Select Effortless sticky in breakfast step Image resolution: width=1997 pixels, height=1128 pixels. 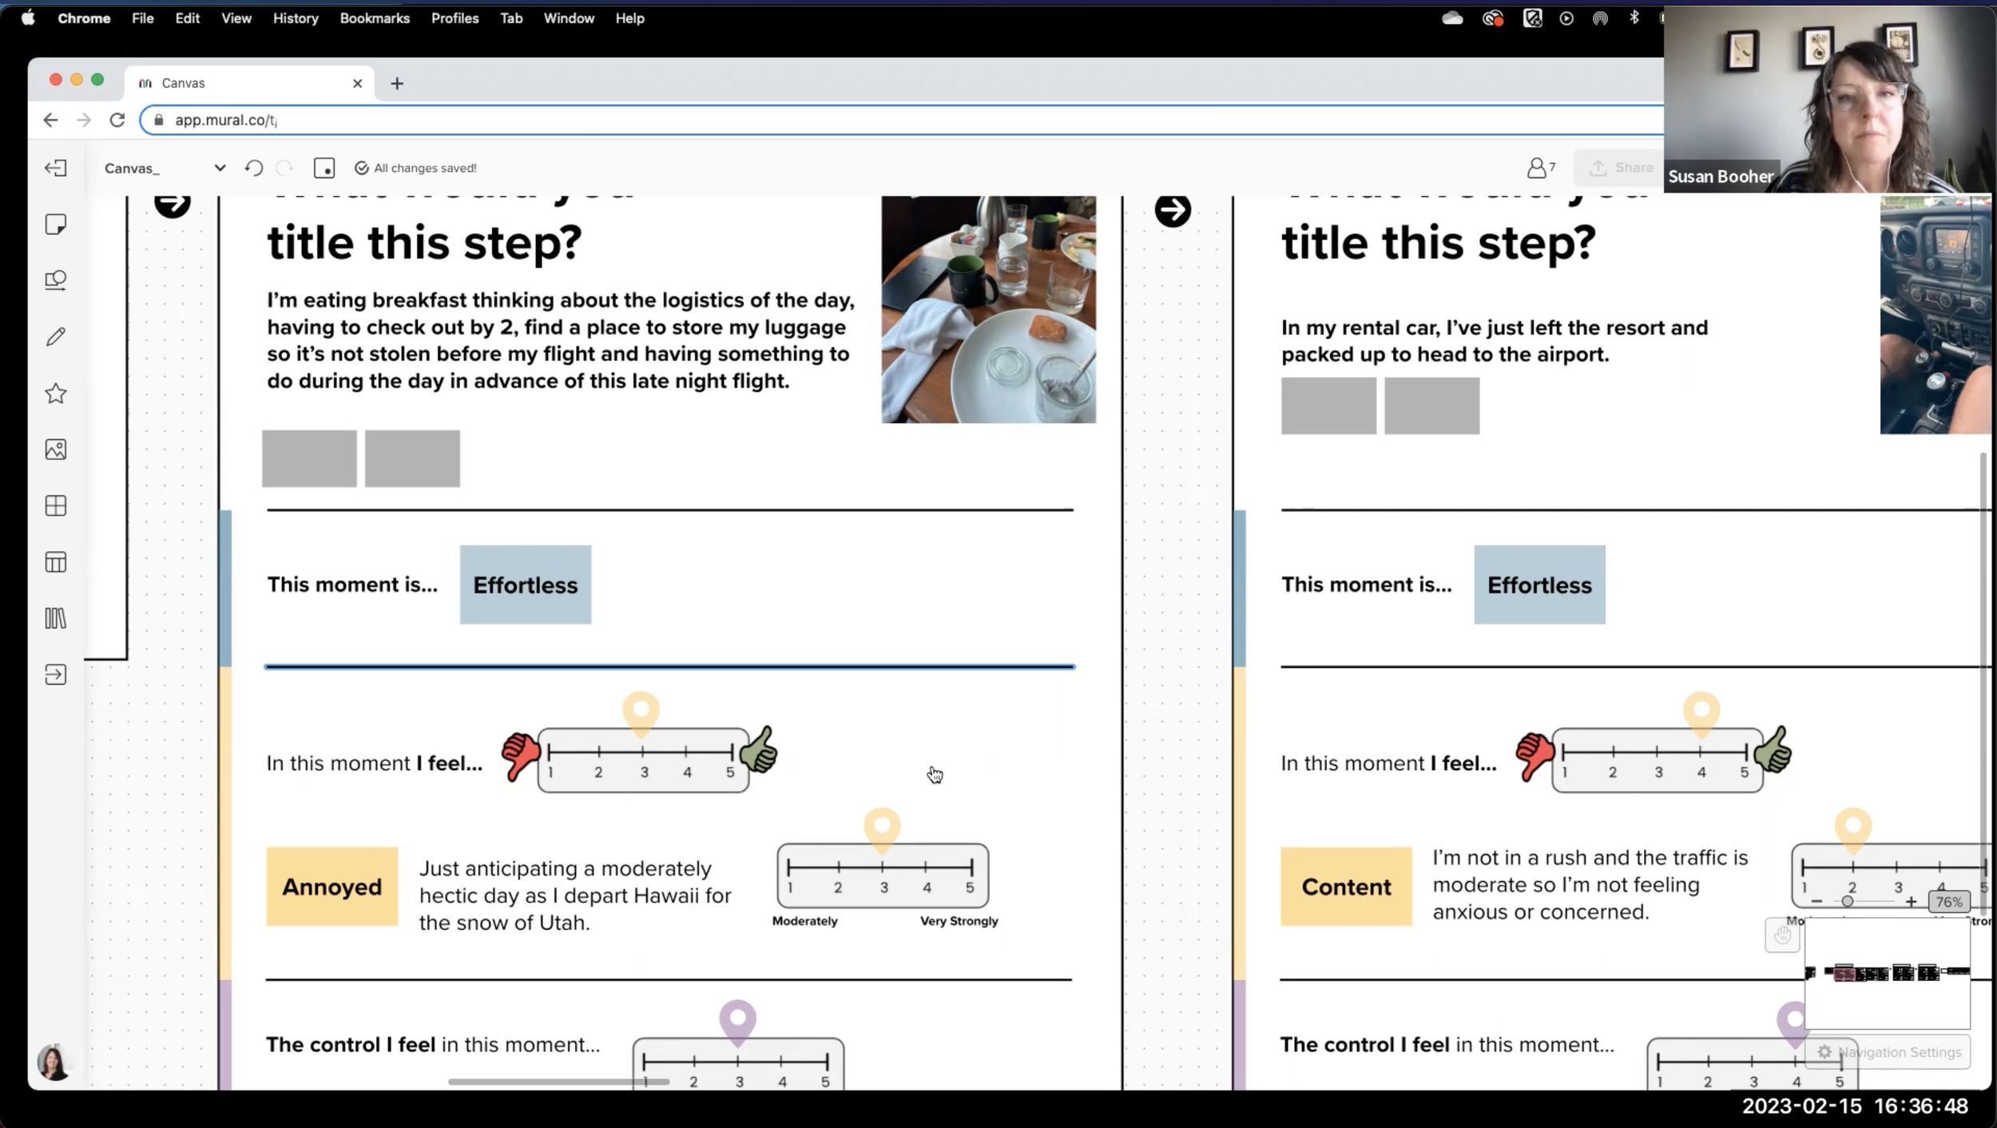(x=526, y=585)
